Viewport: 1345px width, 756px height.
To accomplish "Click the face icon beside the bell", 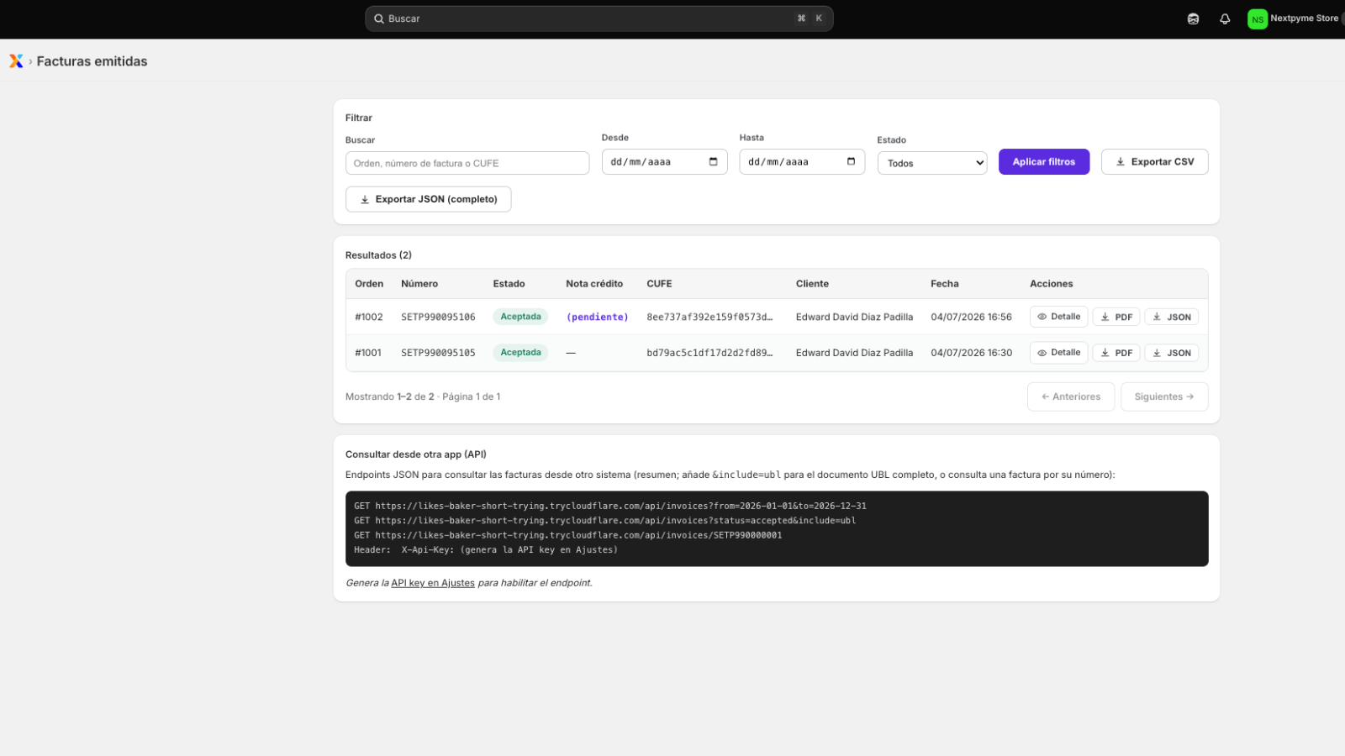I will coord(1193,18).
